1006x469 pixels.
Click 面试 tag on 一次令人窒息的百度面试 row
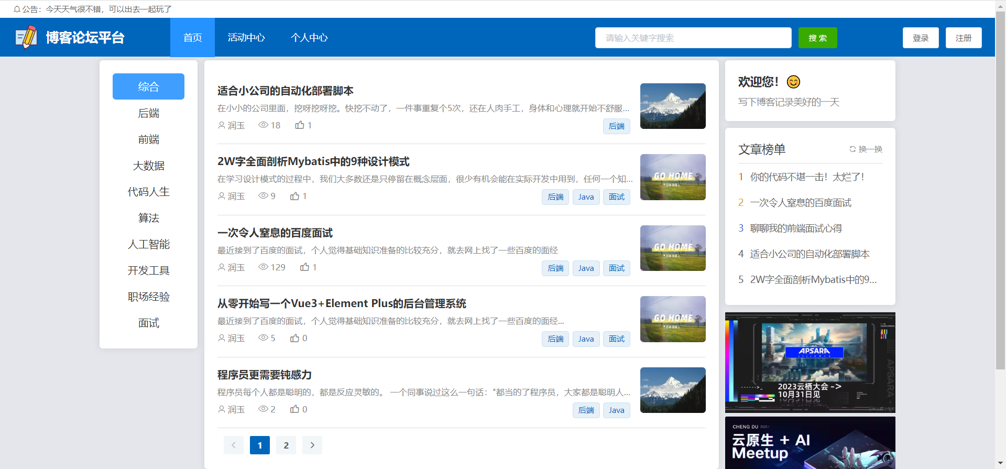pyautogui.click(x=617, y=268)
